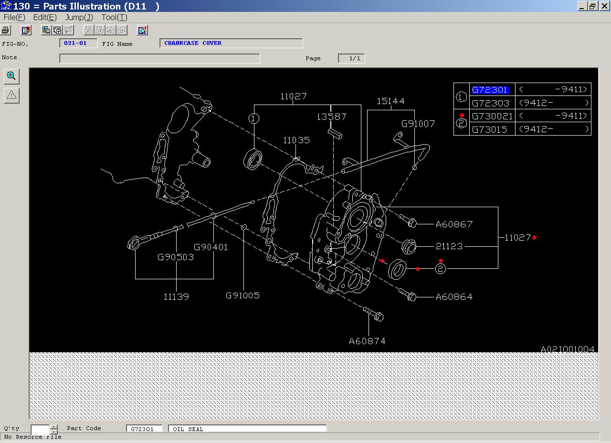611x443 pixels.
Task: Click circled 2 callout near lower seal
Action: click(x=441, y=269)
